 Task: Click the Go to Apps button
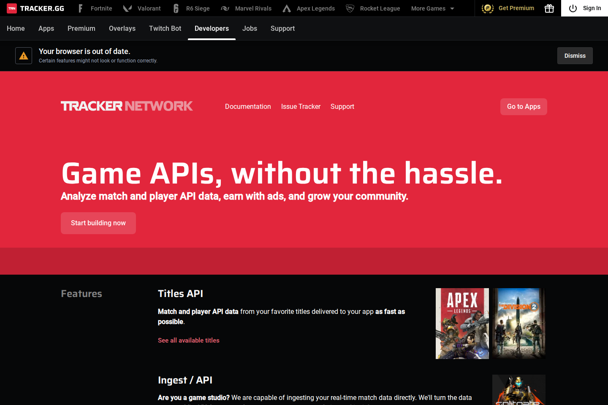pos(524,106)
